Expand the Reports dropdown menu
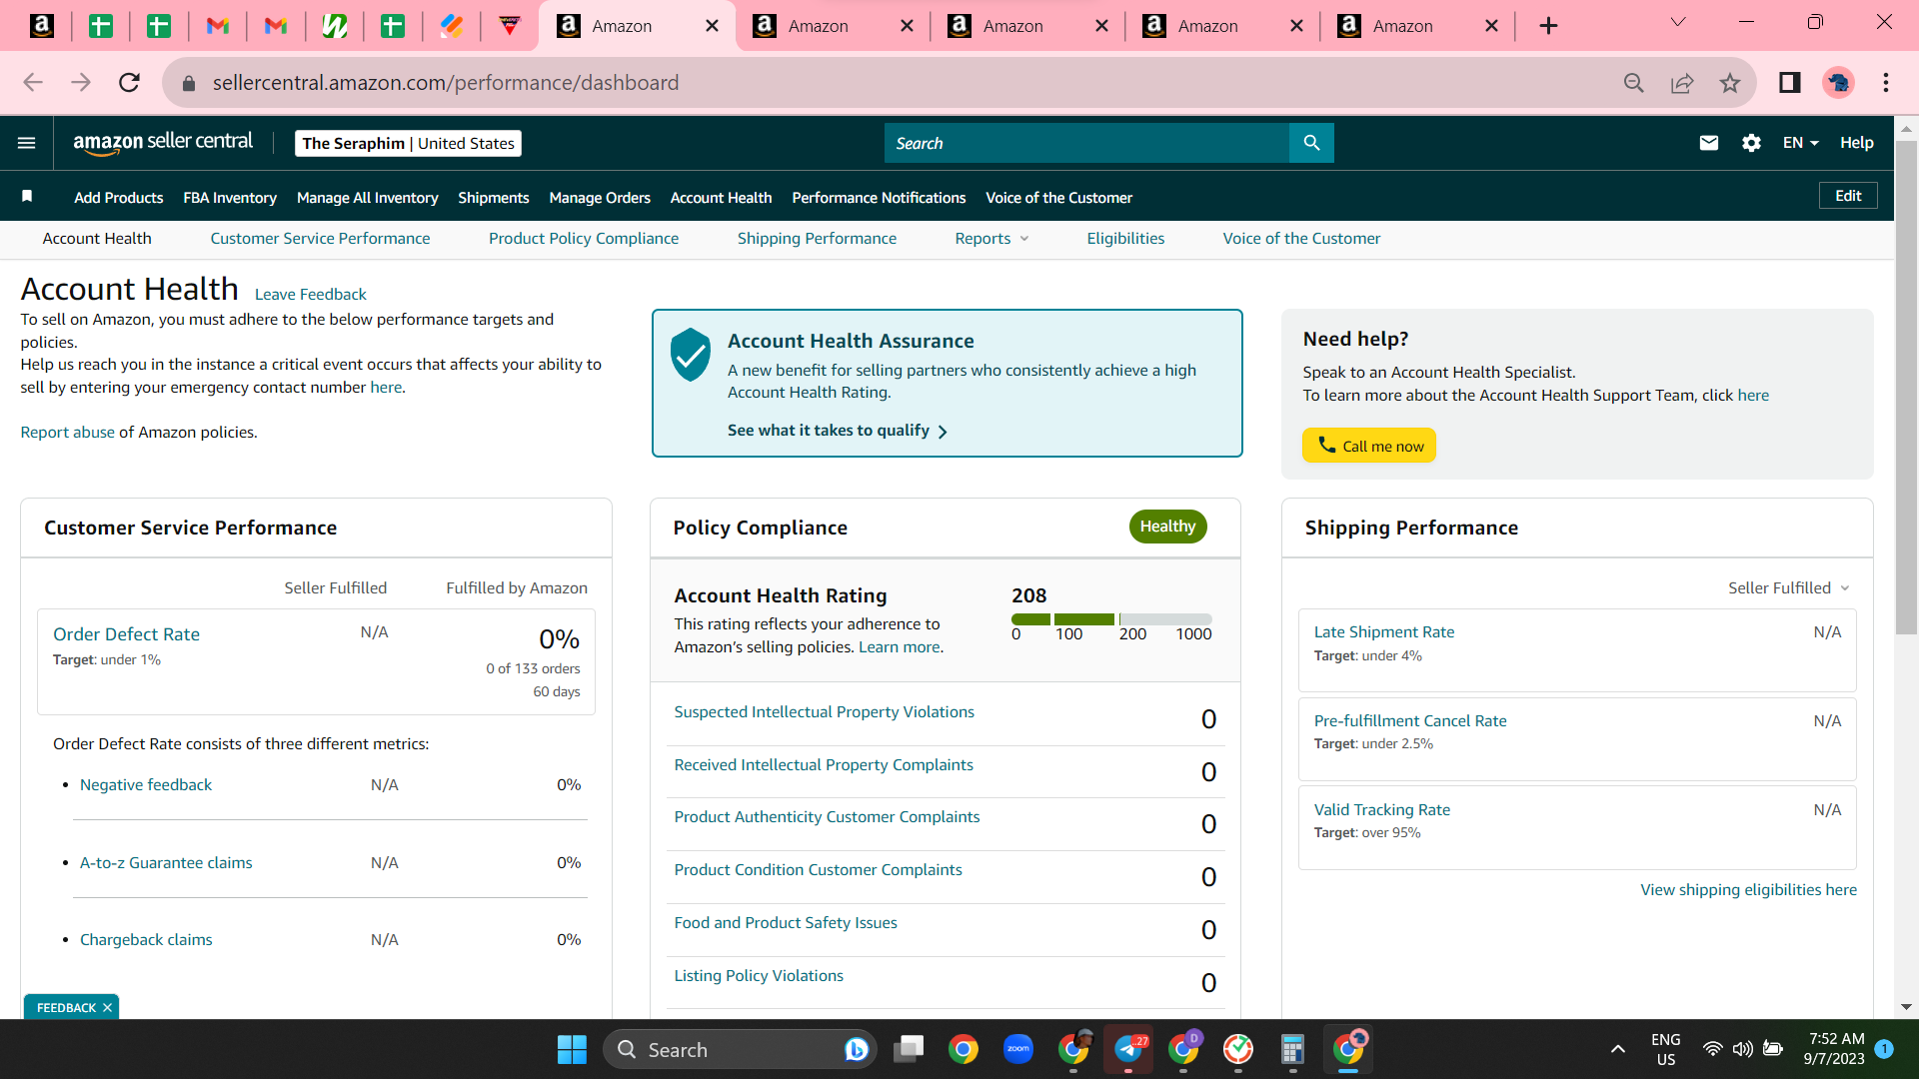1919x1079 pixels. pyautogui.click(x=991, y=239)
